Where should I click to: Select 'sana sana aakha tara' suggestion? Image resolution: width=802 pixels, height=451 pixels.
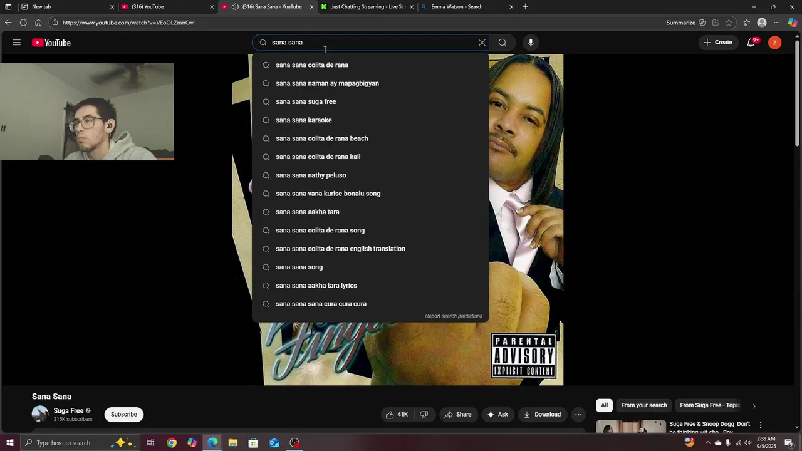pos(370,212)
